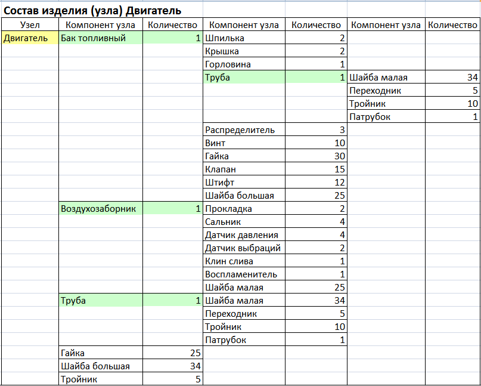Click the 'Клин слива' cell
Image resolution: width=481 pixels, height=386 pixels.
click(244, 261)
